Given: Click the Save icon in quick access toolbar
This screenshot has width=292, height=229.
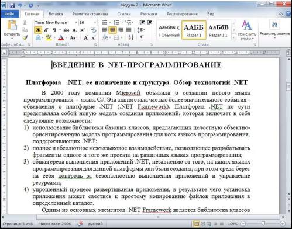Looking at the screenshot, I should click(12, 5).
